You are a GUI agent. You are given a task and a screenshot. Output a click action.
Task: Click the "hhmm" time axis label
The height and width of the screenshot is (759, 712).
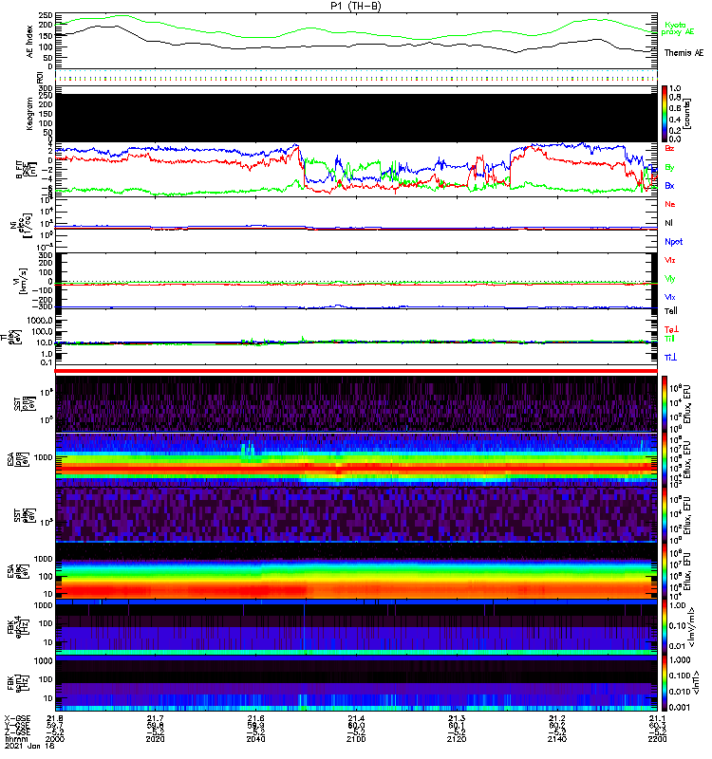pyautogui.click(x=14, y=740)
